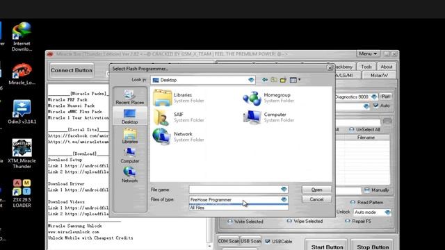
Task: Click the Stop Button
Action: click(373, 246)
